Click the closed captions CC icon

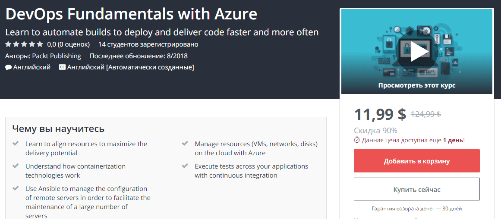pos(62,67)
